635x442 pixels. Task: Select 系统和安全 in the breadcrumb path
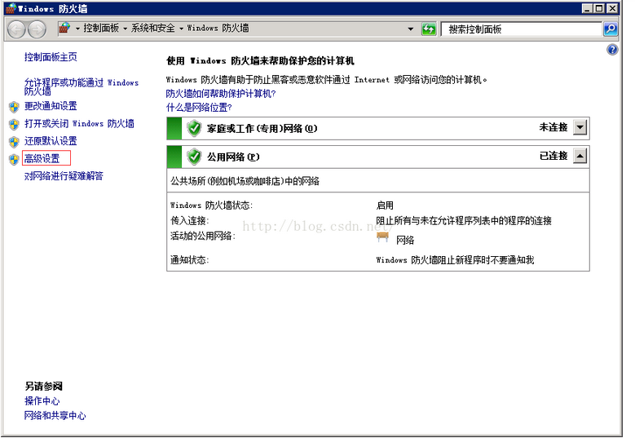[153, 28]
